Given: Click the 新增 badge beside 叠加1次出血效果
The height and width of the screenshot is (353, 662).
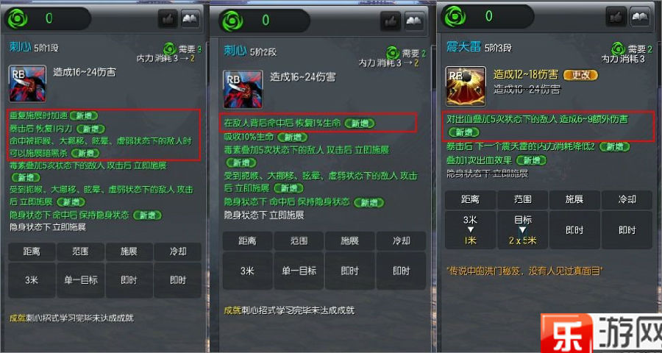Looking at the screenshot, I should coord(530,160).
